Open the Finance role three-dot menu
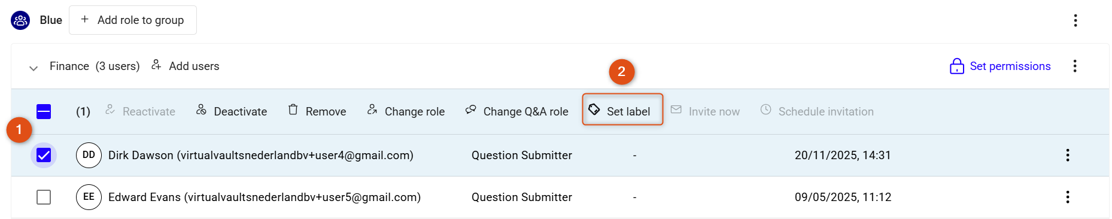The width and height of the screenshot is (1112, 219). point(1074,66)
